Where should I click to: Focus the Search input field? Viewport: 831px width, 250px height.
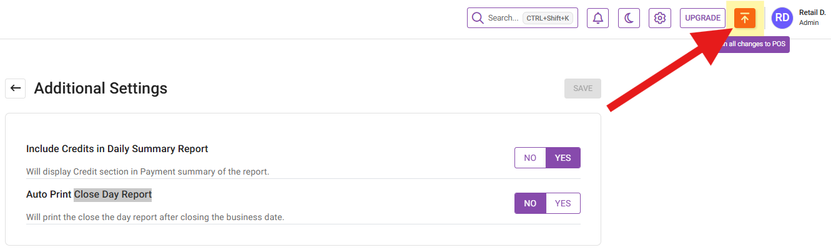(503, 18)
